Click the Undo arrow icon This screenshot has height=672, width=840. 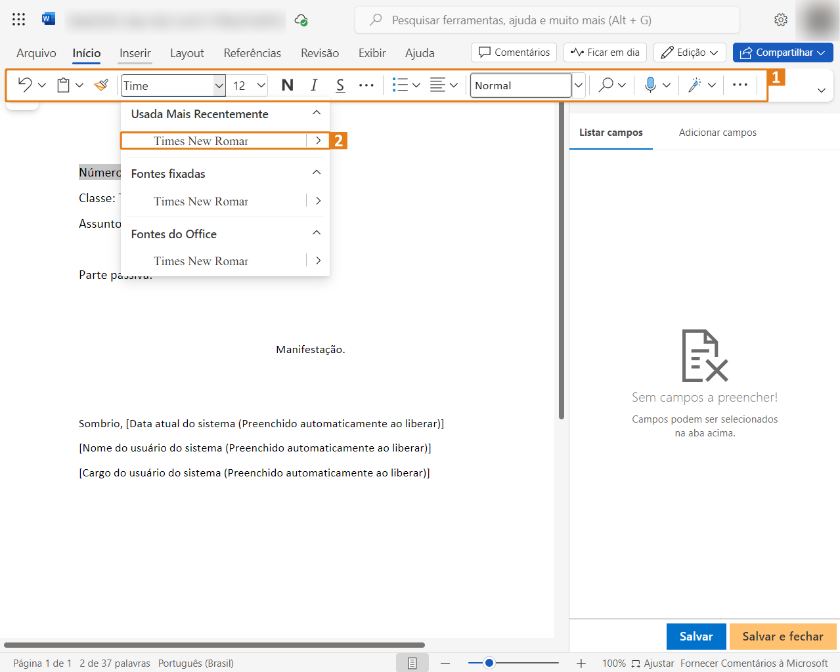25,85
